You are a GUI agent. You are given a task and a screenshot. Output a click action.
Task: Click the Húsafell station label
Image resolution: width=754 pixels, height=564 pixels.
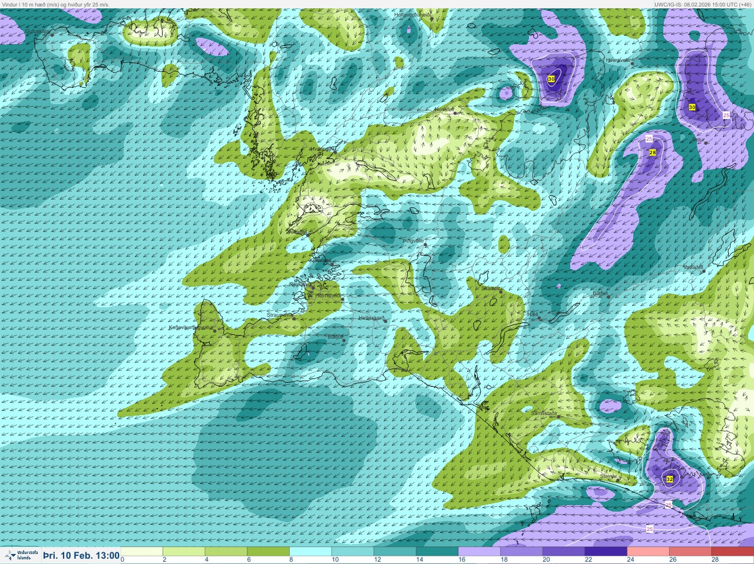[444, 110]
